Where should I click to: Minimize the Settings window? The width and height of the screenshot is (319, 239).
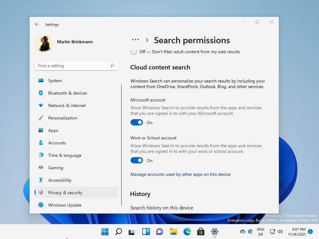coord(243,22)
